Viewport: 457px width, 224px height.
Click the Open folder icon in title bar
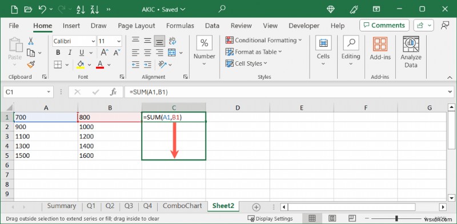tap(28, 9)
